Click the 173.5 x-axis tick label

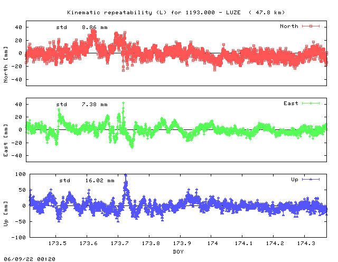coord(58,244)
